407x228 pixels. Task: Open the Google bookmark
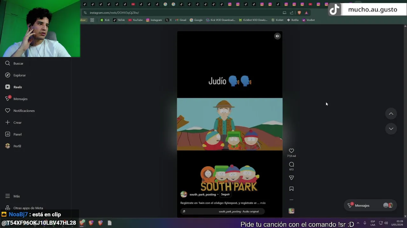(196, 20)
